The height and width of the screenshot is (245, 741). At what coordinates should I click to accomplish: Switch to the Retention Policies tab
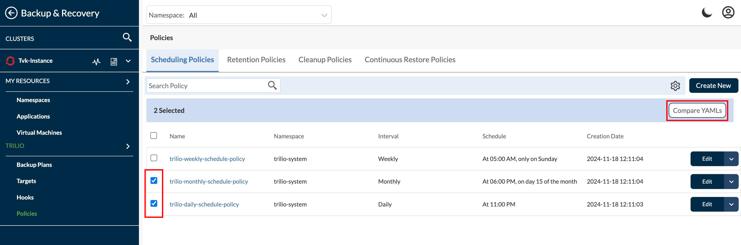[x=256, y=59]
